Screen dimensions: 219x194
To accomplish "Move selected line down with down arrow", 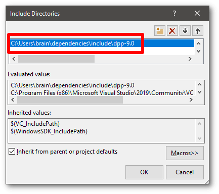I will point(185,31).
